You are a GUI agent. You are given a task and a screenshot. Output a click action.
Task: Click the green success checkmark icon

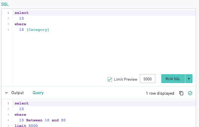(190, 93)
